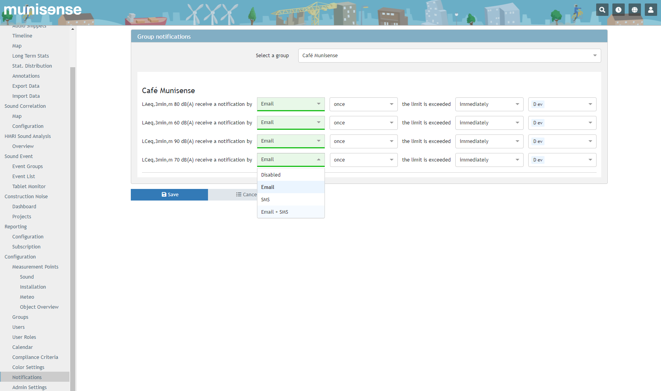The height and width of the screenshot is (391, 661).
Task: Open the globe language icon
Action: pos(634,10)
